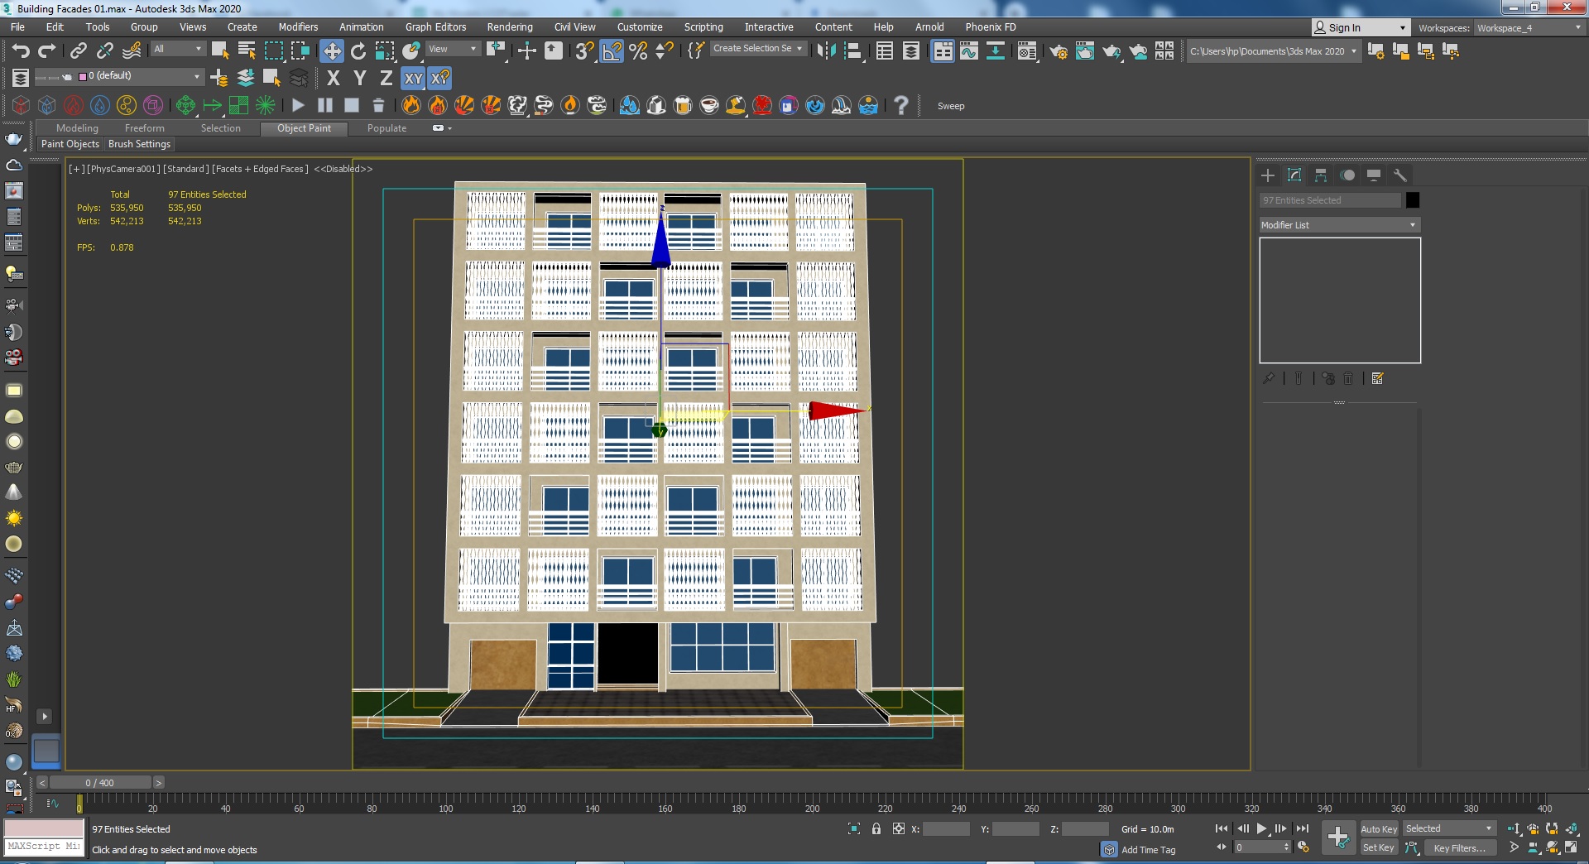1589x864 pixels.
Task: Open the reference coordinate View dropdown
Action: [452, 49]
